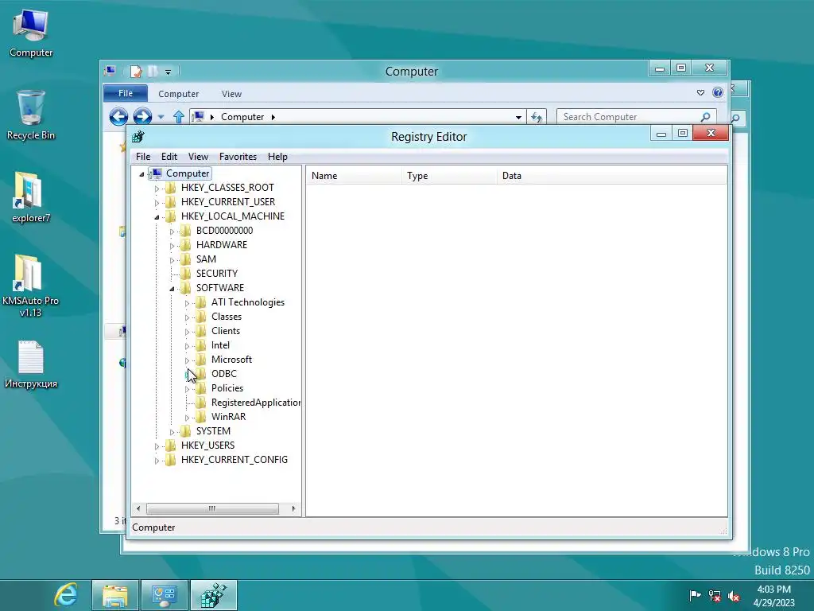The width and height of the screenshot is (814, 611).
Task: Open the Recycle Bin desktop icon
Action: tap(31, 115)
